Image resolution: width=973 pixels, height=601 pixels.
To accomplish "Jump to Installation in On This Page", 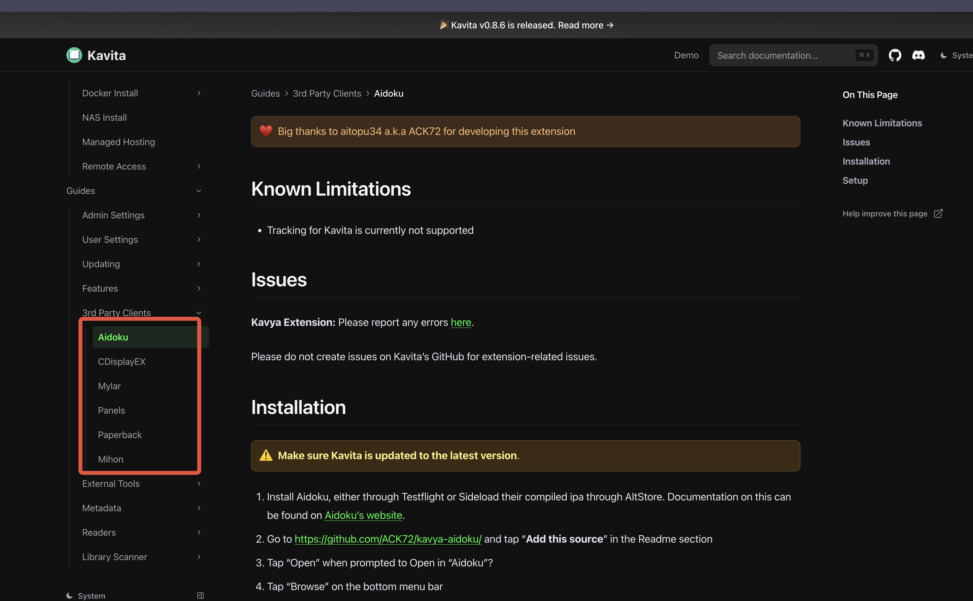I will 866,161.
